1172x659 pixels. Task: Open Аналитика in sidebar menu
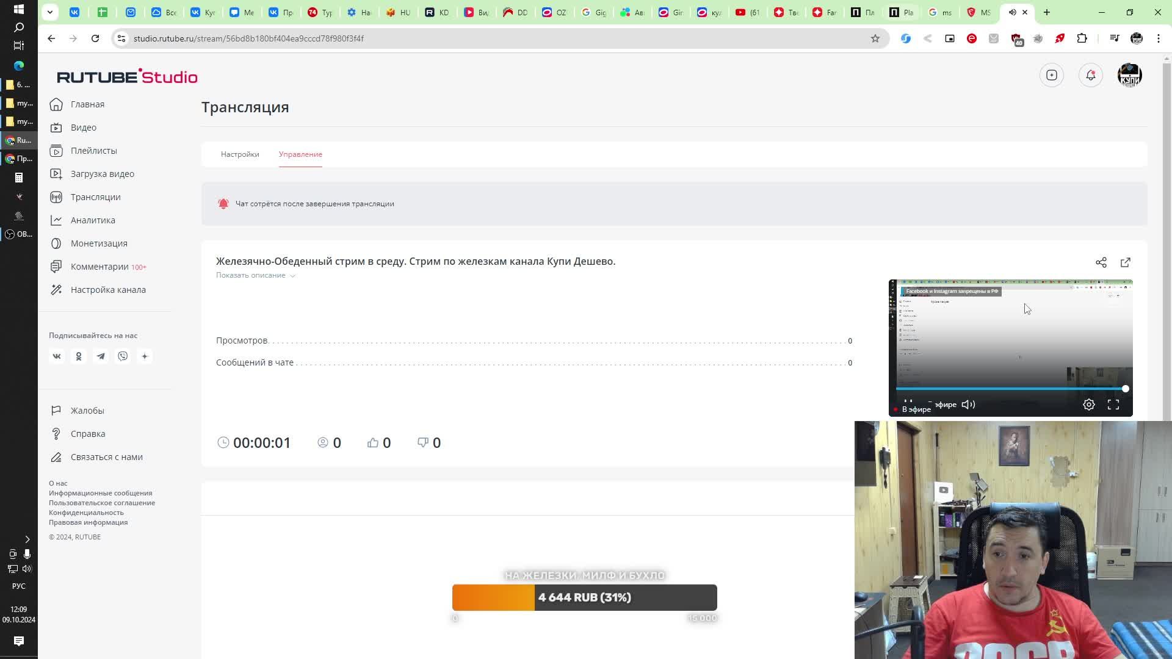[x=93, y=220]
